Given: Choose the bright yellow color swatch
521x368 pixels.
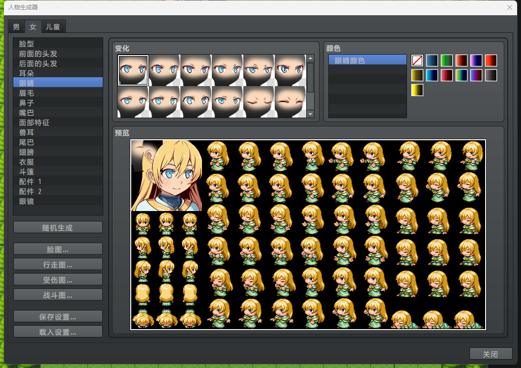Looking at the screenshot, I should 417,90.
